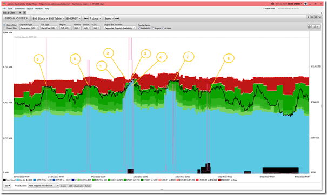Click the 31/01/2022 00:00 axis label
327x195 pixels.
(56, 177)
